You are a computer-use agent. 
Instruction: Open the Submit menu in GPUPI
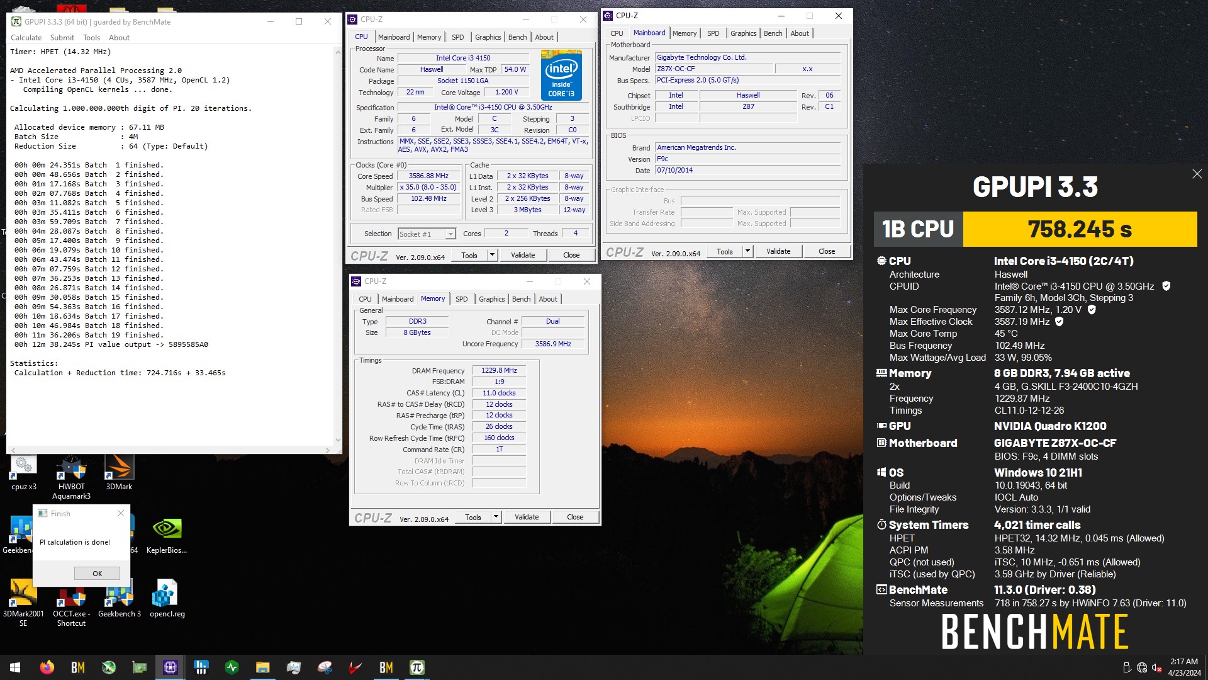click(62, 38)
